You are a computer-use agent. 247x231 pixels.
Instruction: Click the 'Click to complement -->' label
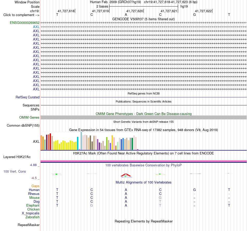point(21,15)
